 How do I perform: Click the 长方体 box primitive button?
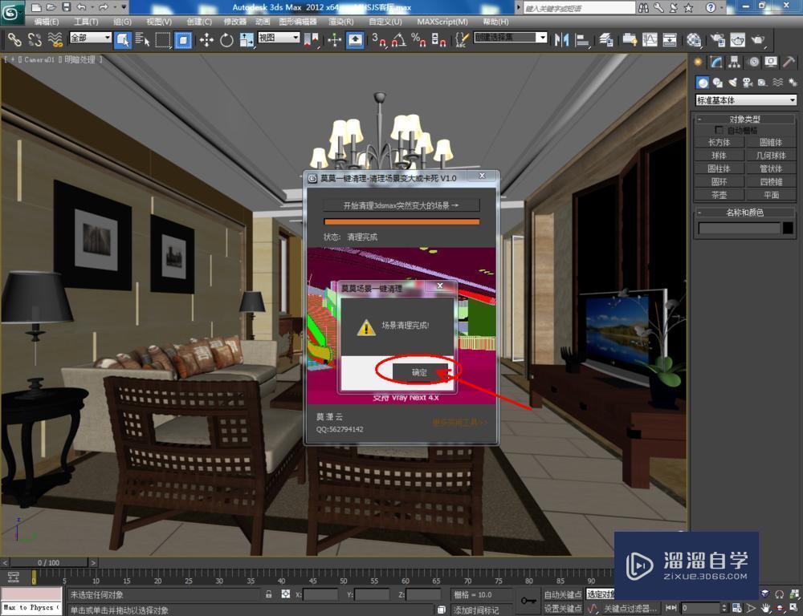point(719,142)
